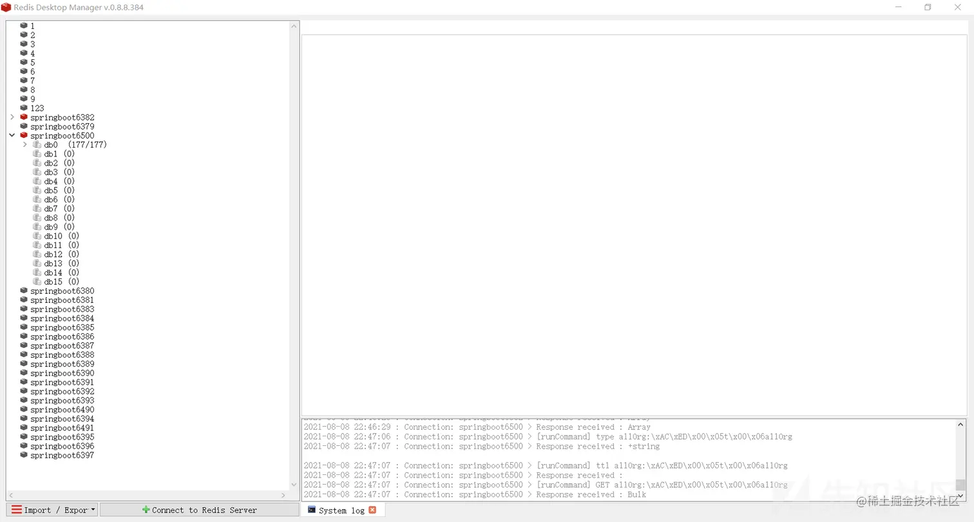
Task: Select the springboot6390 connection
Action: click(x=62, y=373)
